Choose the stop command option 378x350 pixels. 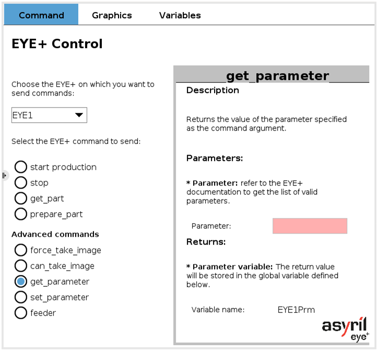click(x=21, y=183)
